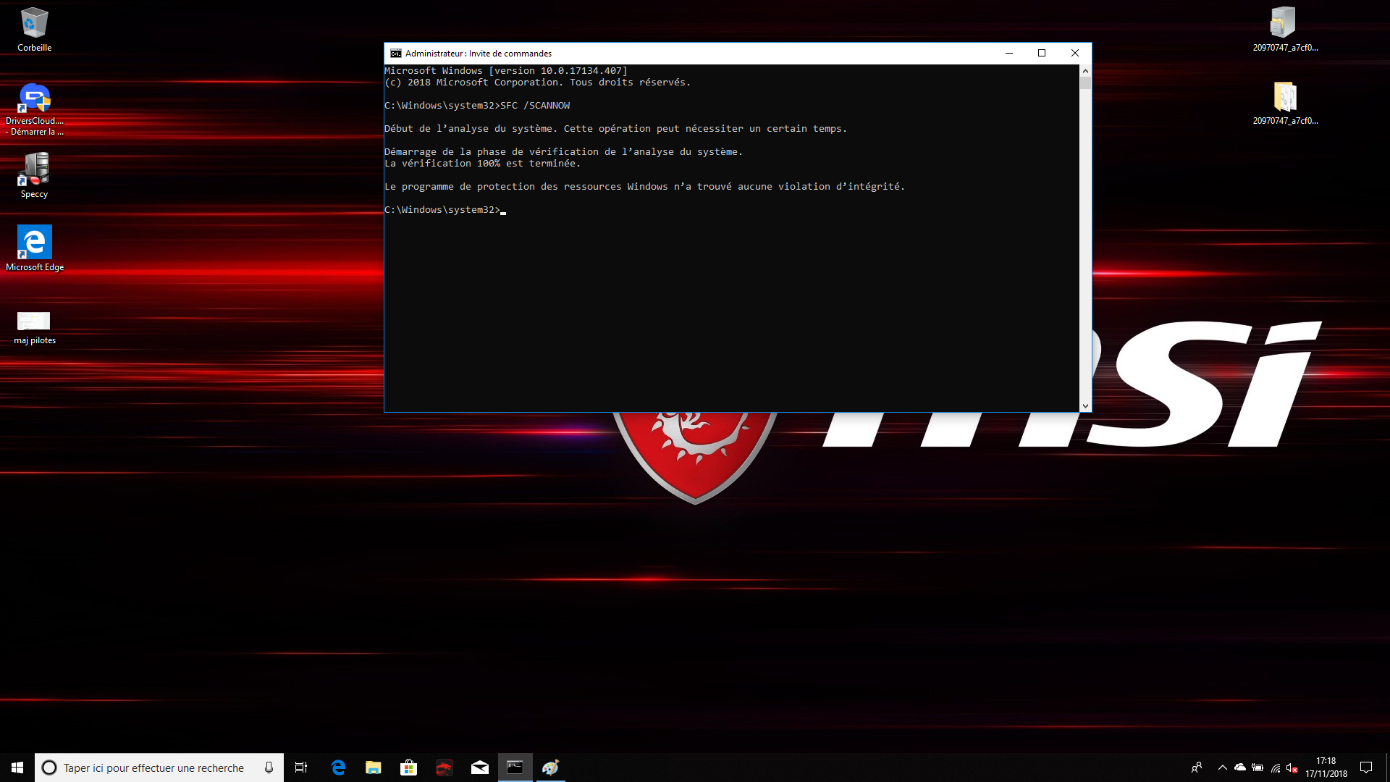This screenshot has height=782, width=1390.
Task: Open the command prompt title bar system menu icon
Action: click(x=395, y=54)
